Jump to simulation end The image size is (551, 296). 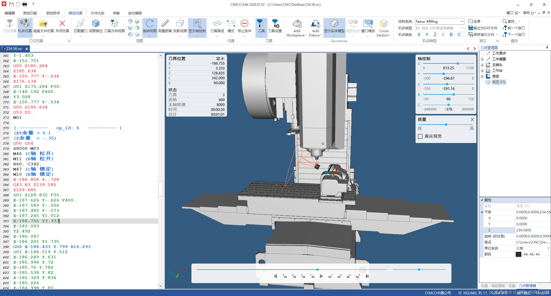click(x=367, y=276)
